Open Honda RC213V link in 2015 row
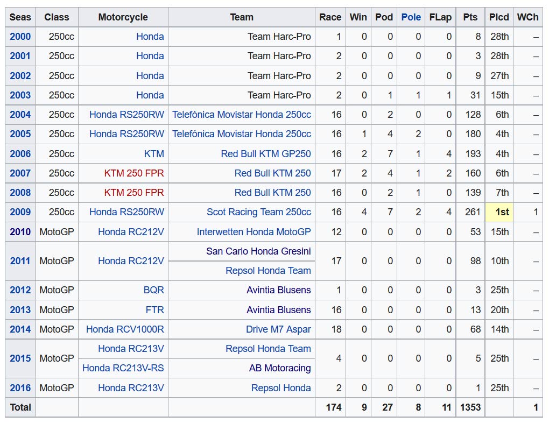 tap(131, 349)
